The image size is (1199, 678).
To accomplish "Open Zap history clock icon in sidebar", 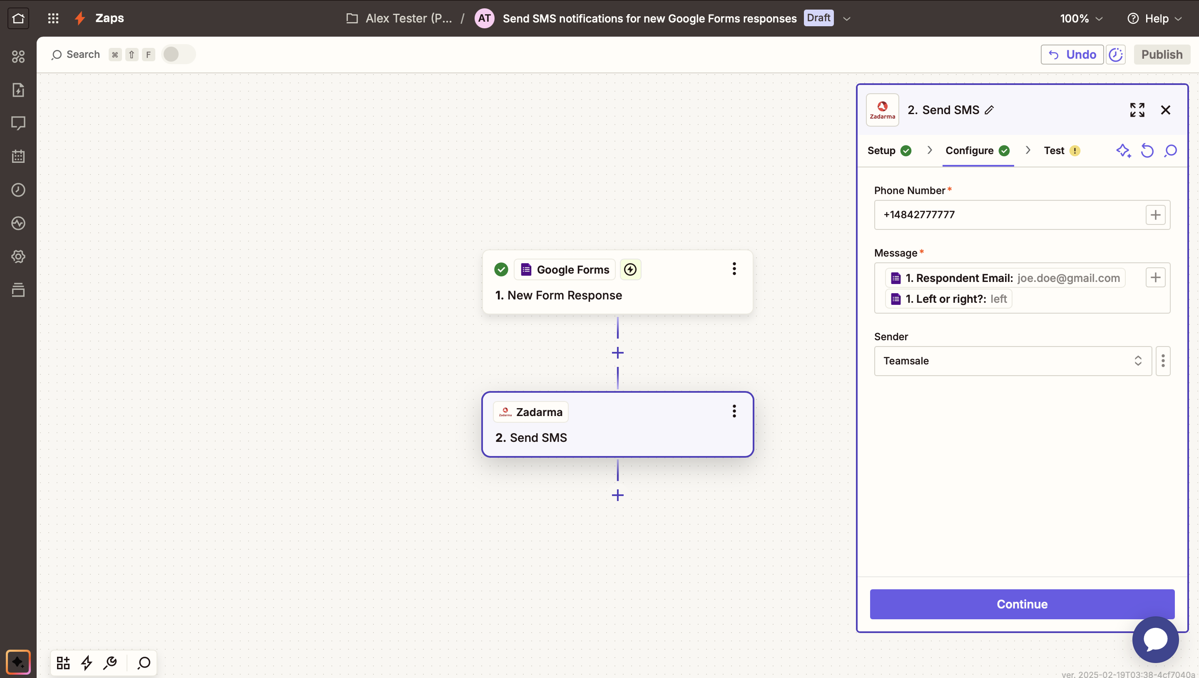I will point(18,190).
